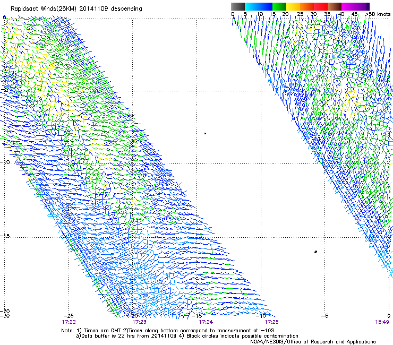
Task: Click the red 30-35 knots legend swatch
Action: tap(321, 6)
